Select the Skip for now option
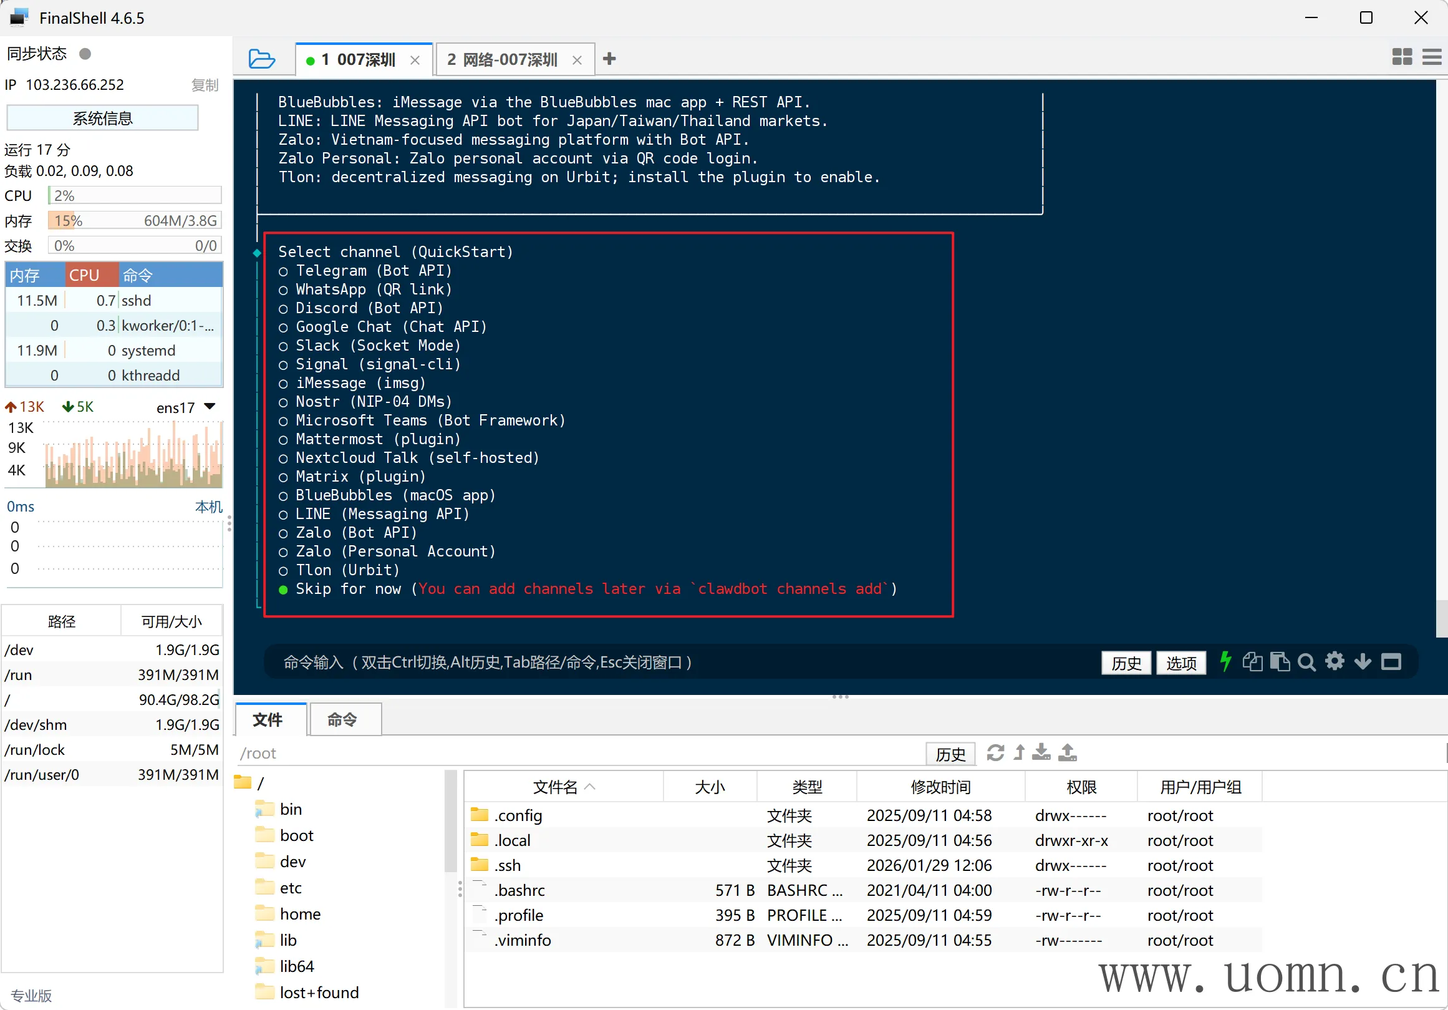Screen dimensions: 1448x1010 (x=347, y=590)
